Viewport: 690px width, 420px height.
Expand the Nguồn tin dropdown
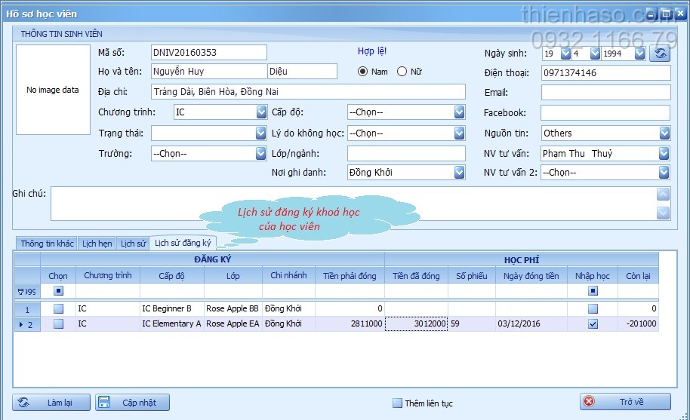click(664, 133)
